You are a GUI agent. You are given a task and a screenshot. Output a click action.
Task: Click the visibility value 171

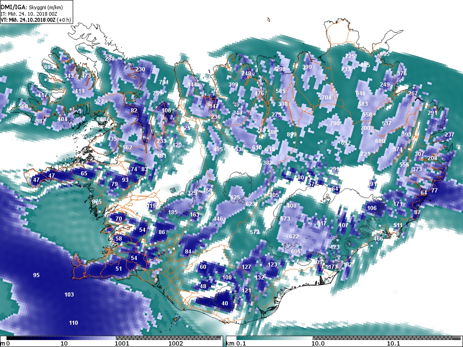point(398,204)
